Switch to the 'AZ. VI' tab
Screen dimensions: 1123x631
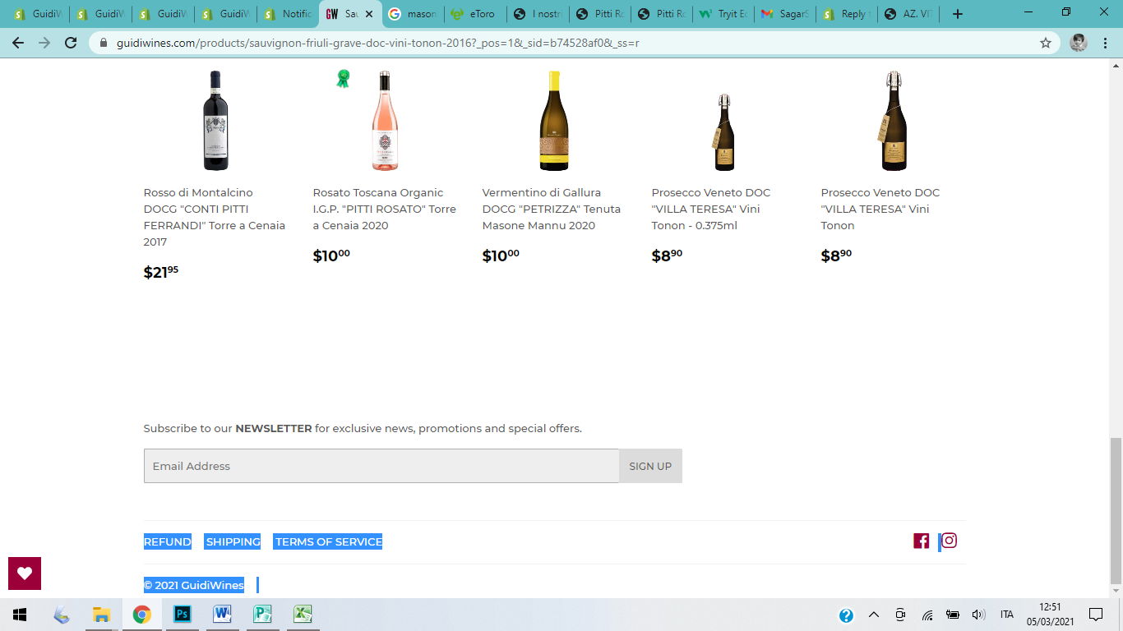pyautogui.click(x=910, y=14)
